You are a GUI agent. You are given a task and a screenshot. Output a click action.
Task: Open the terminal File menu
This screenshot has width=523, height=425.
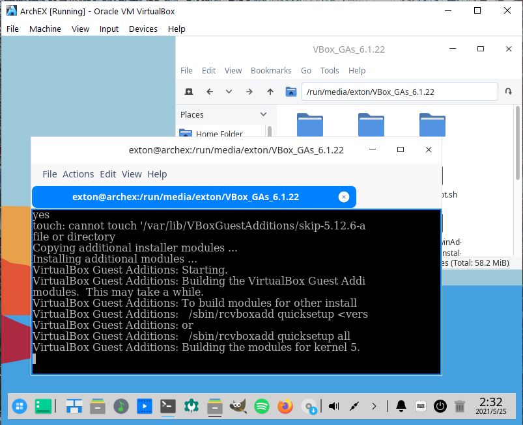pyautogui.click(x=49, y=174)
